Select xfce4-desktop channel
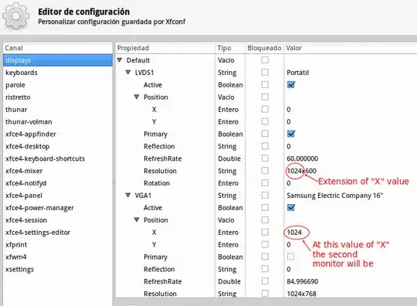Image resolution: width=417 pixels, height=306 pixels. 58,146
